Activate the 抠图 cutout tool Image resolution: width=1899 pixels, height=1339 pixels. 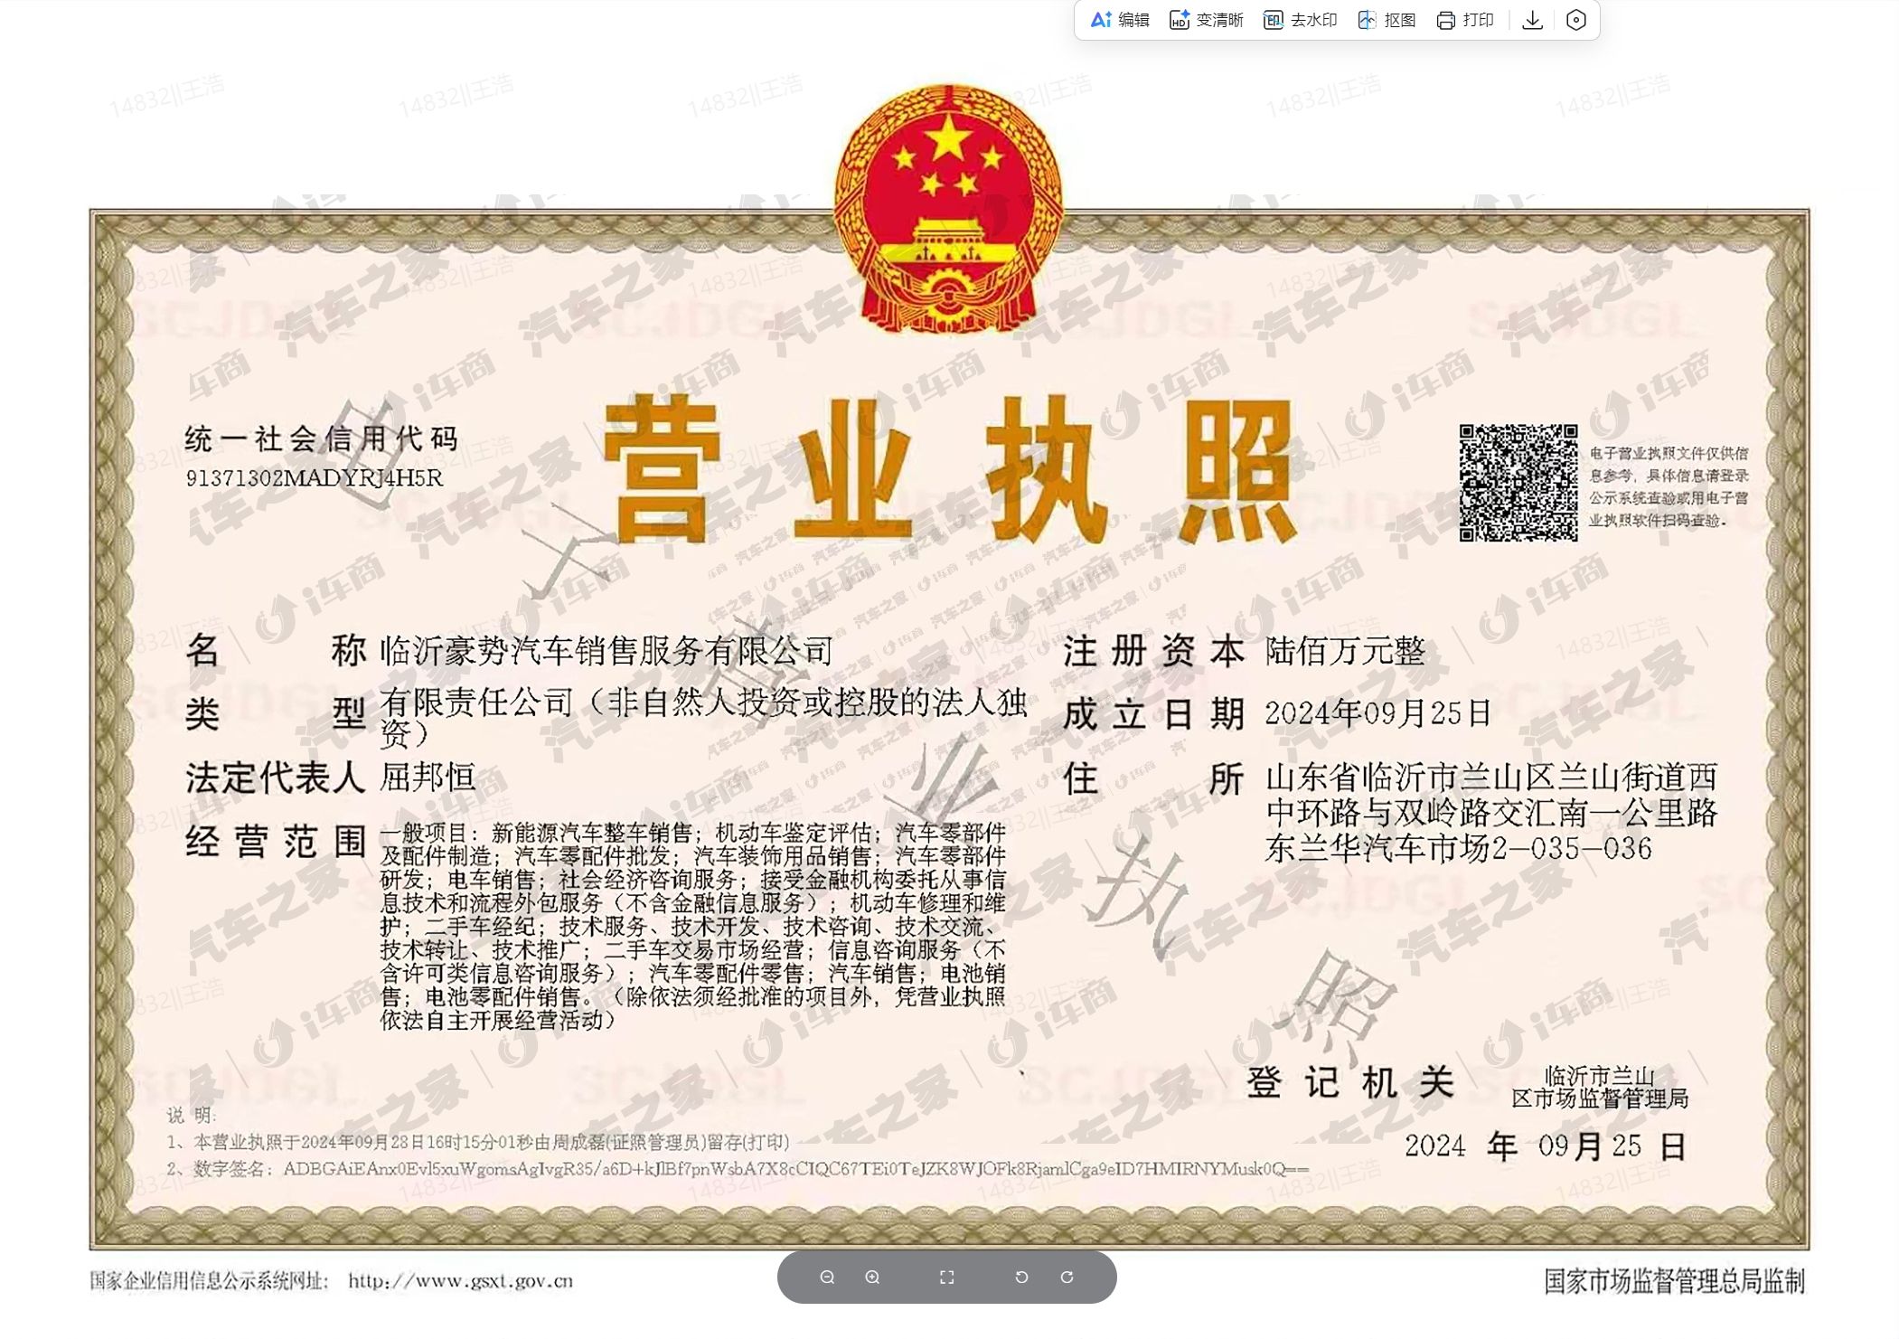click(x=1387, y=20)
